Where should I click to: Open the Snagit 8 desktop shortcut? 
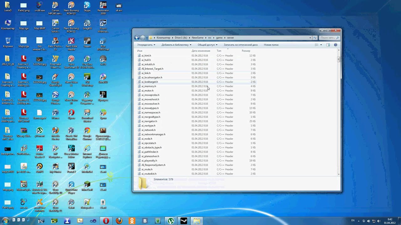[x=87, y=25]
